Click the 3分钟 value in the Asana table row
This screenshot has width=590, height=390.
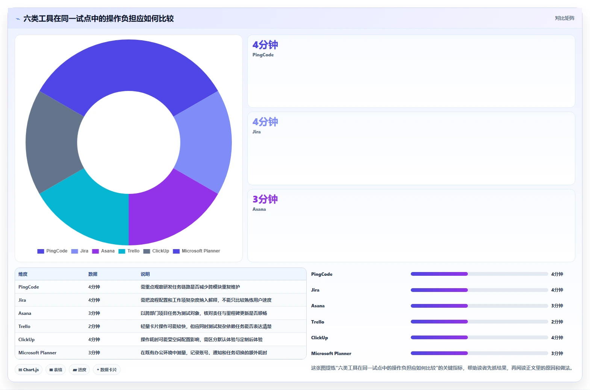click(x=94, y=313)
